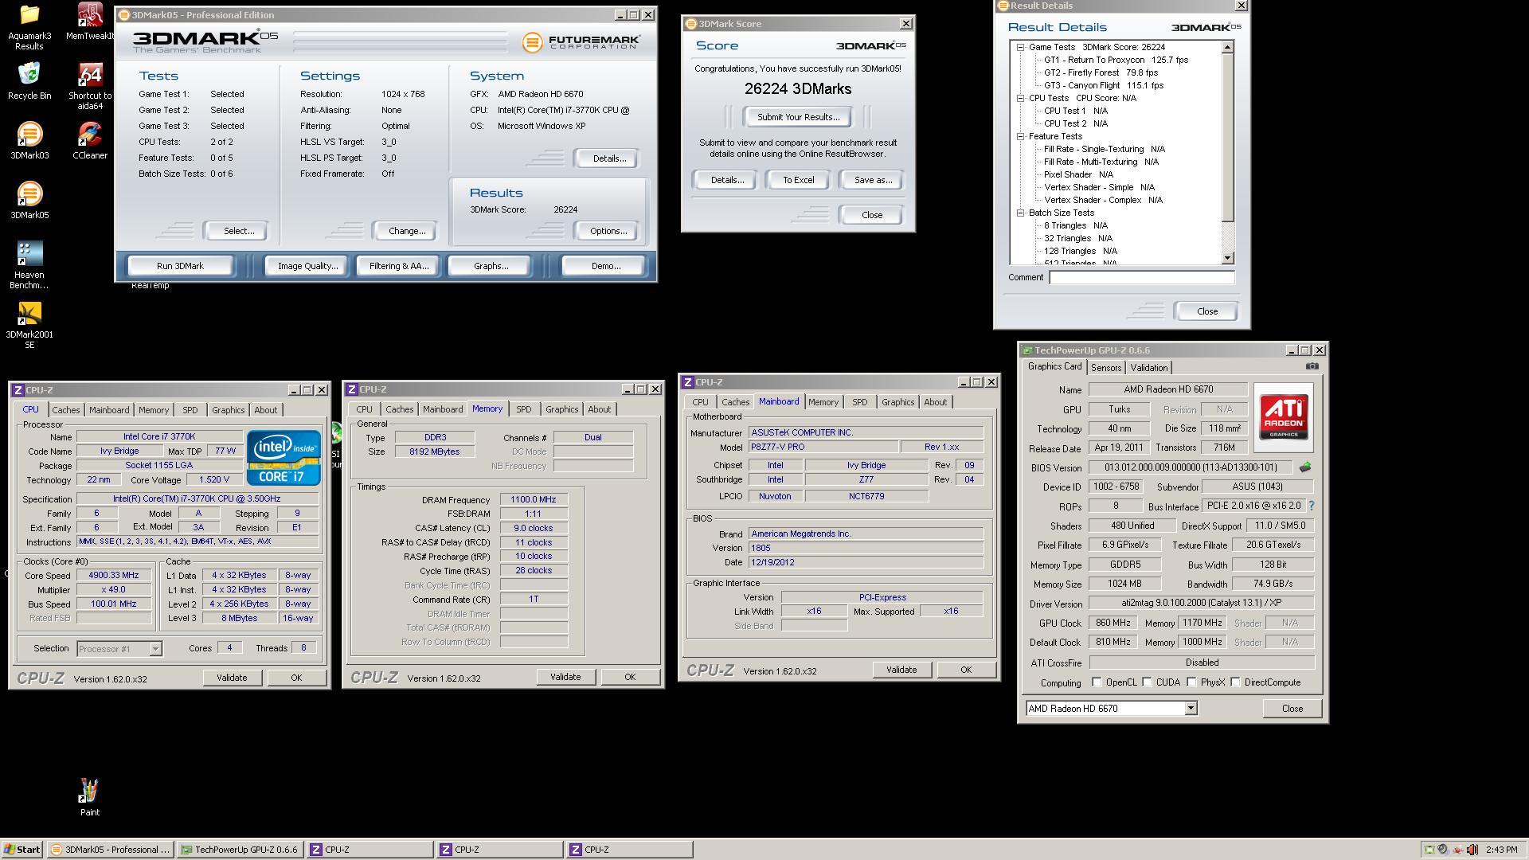Viewport: 1529px width, 860px height.
Task: Collapse the Game Tests tree node
Action: point(1020,47)
